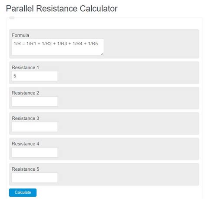Click the small gray pill above Formula

(12, 18)
